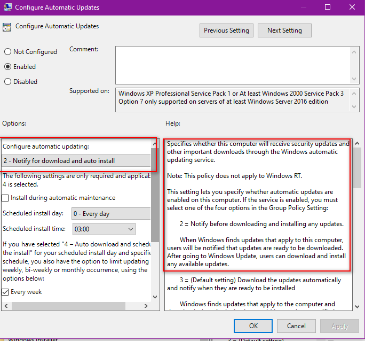
Task: Maximize the Configure Automatic Updates window
Action: (x=328, y=7)
